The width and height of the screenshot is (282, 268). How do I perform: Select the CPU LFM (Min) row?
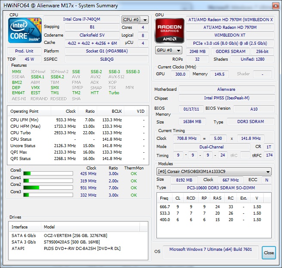tap(78, 120)
